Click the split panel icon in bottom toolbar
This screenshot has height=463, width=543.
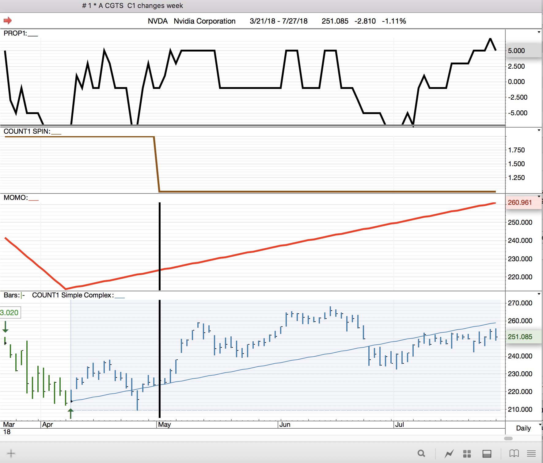click(487, 453)
